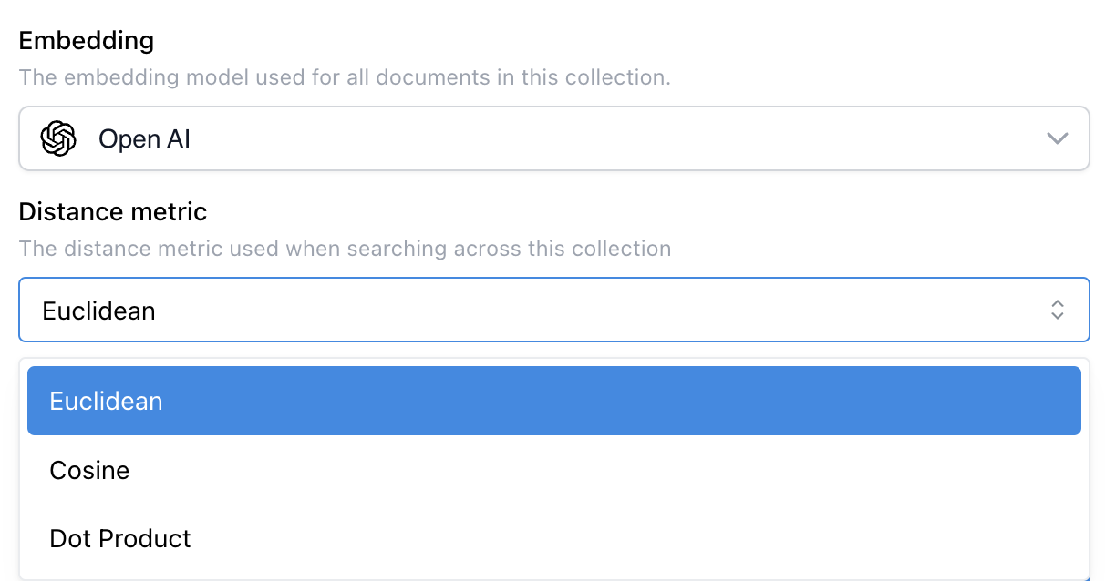1105x581 pixels.
Task: Open the Open AI embedding model dropdown
Action: pos(553,139)
